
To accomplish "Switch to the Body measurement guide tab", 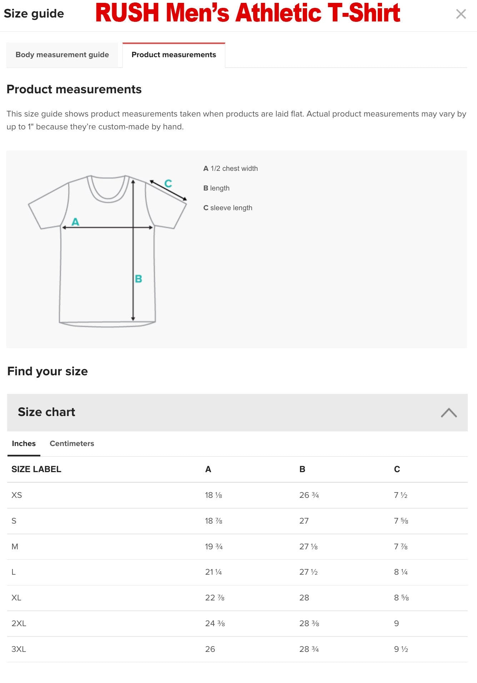I will pos(62,54).
